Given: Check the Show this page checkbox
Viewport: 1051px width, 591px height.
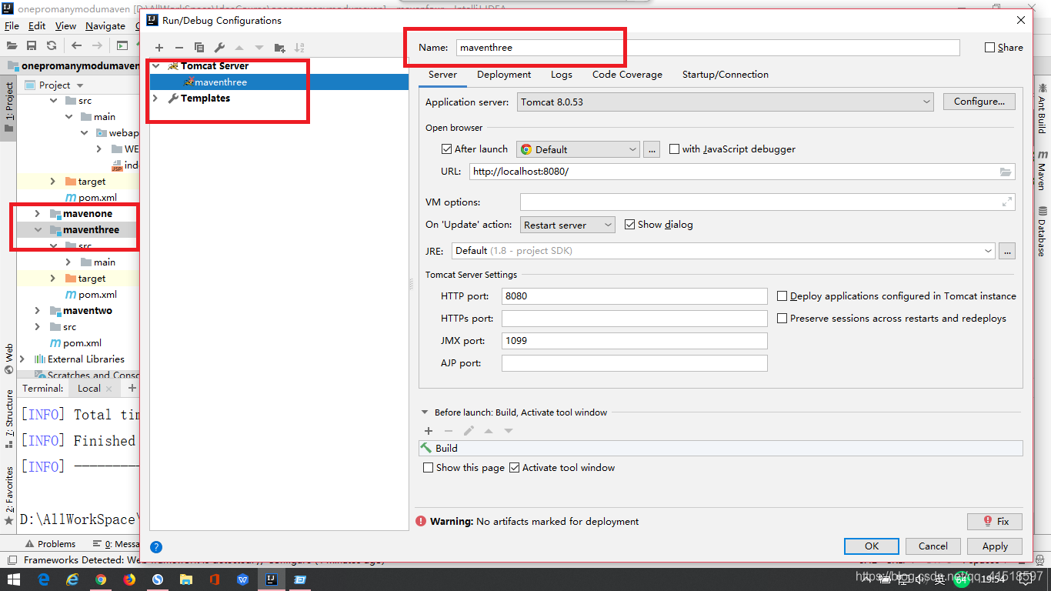Looking at the screenshot, I should 429,467.
